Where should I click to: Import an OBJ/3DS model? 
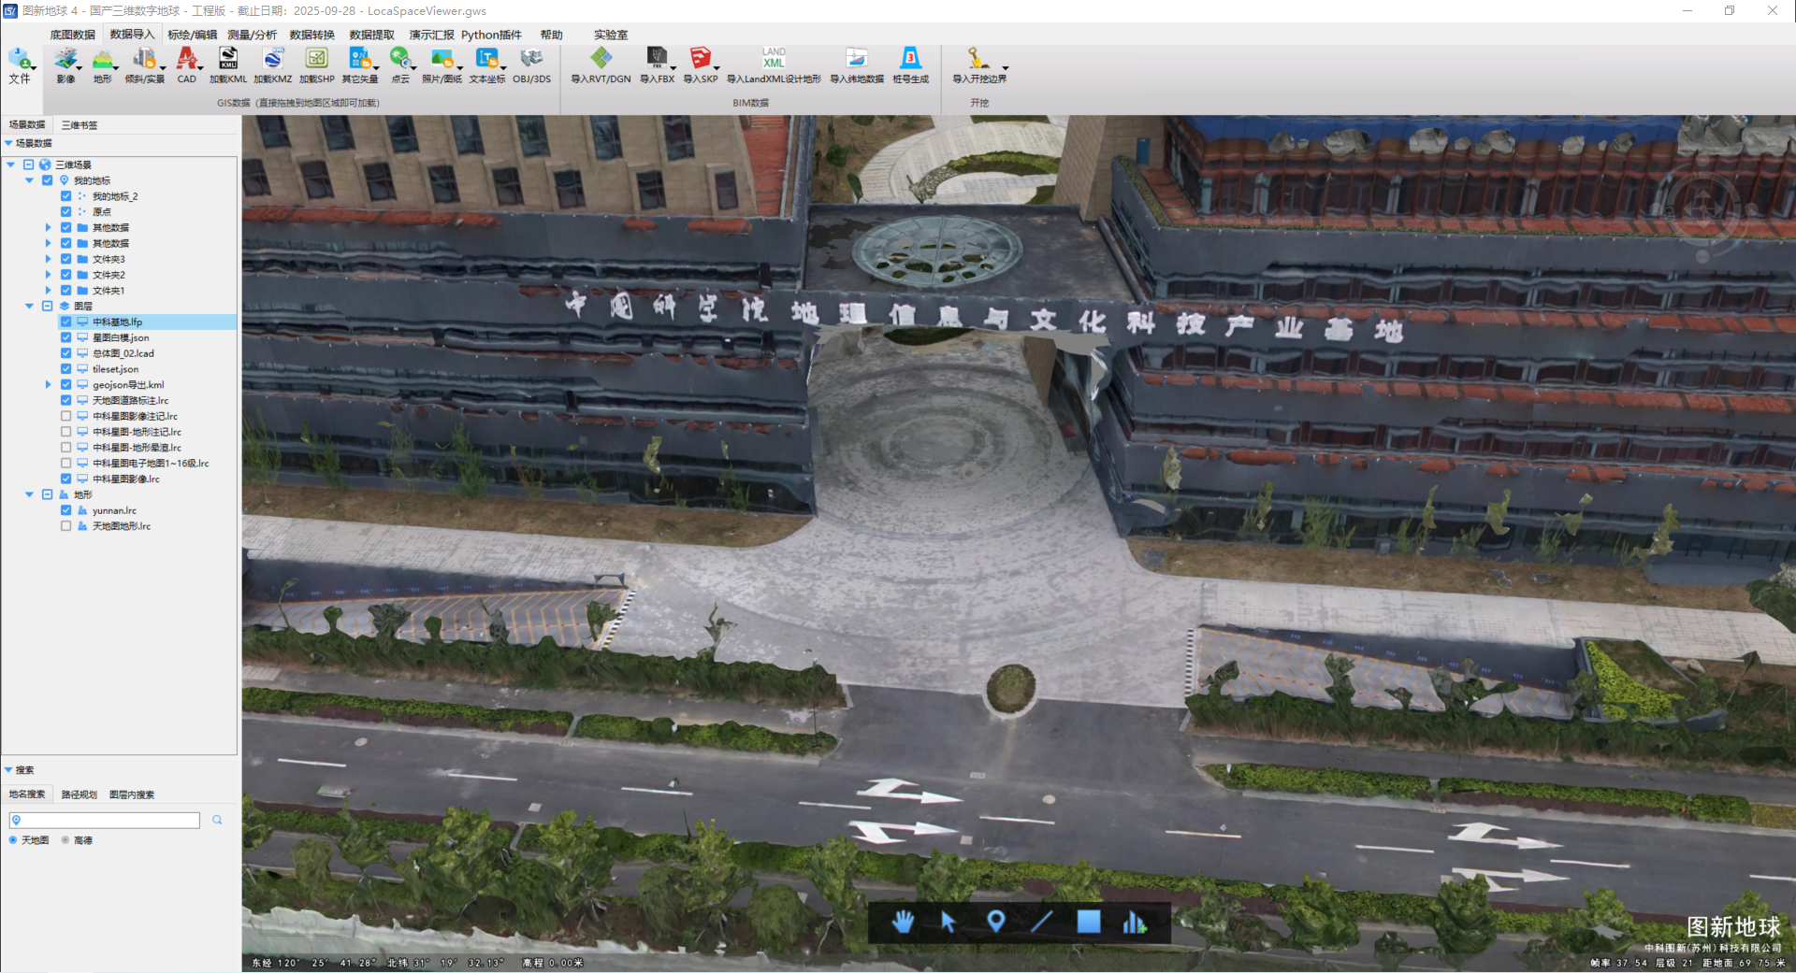531,65
